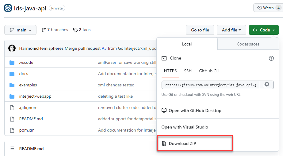Viewport: 283px width, 156px height.
Task: Open the .gitignore file name
Action: (x=28, y=108)
